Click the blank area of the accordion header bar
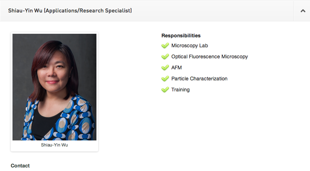 coord(214,11)
